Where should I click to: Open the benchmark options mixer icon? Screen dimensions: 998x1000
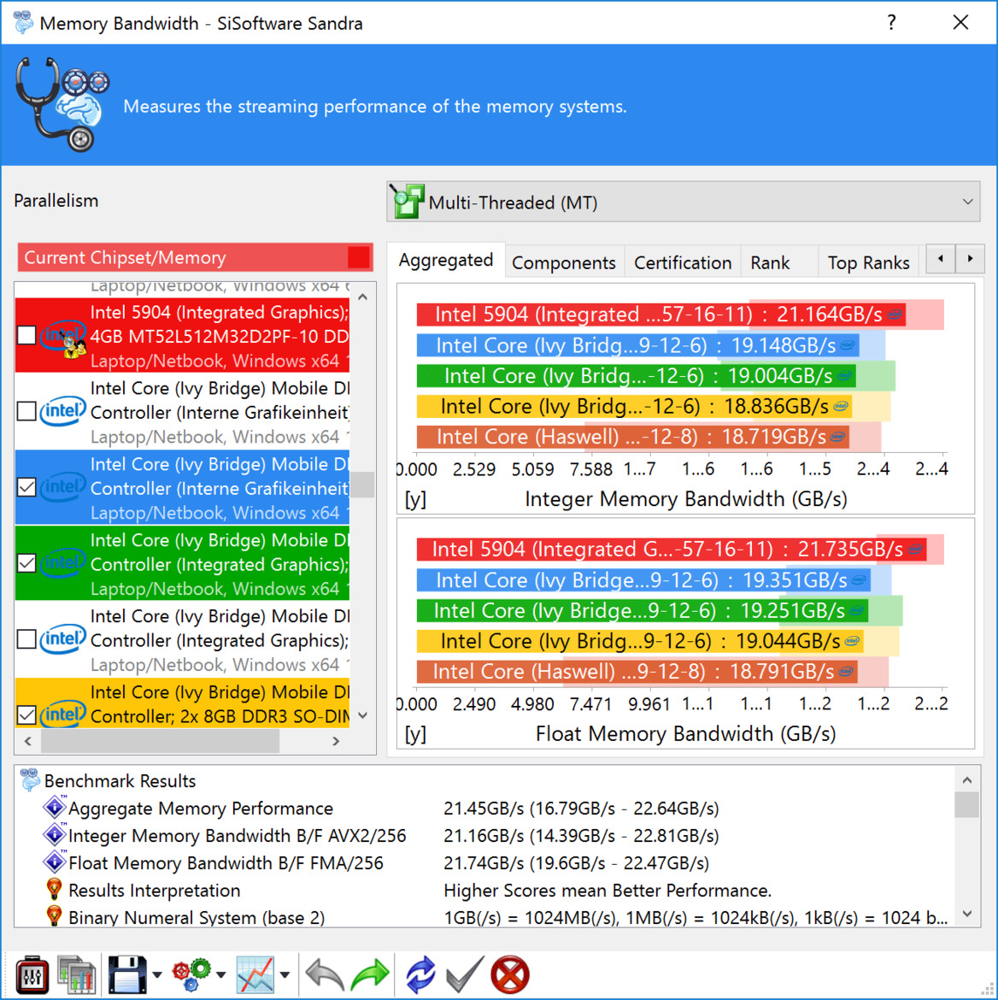32,974
